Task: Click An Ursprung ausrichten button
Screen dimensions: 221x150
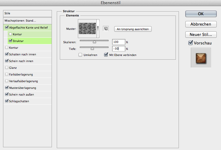Action: point(133,29)
